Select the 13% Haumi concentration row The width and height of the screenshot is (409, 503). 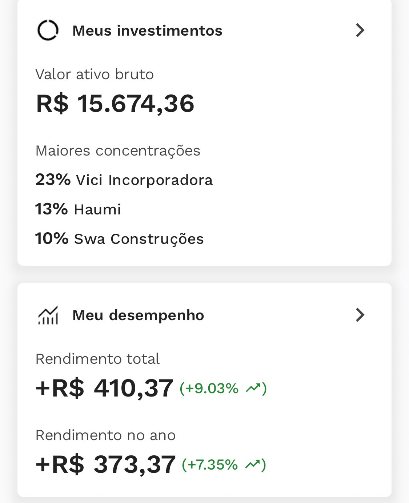[78, 209]
